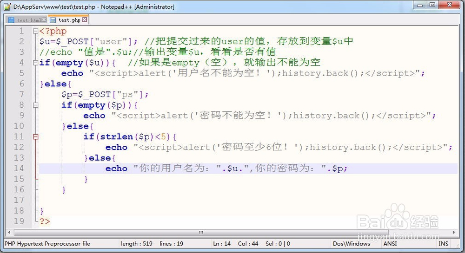
Task: Click the 'lines : 19' status entry
Action: click(x=172, y=244)
